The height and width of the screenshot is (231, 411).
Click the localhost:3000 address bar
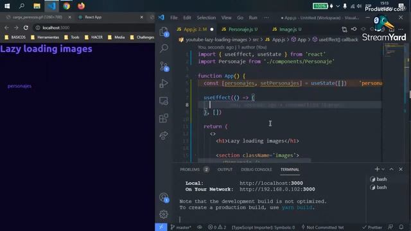coord(94,28)
